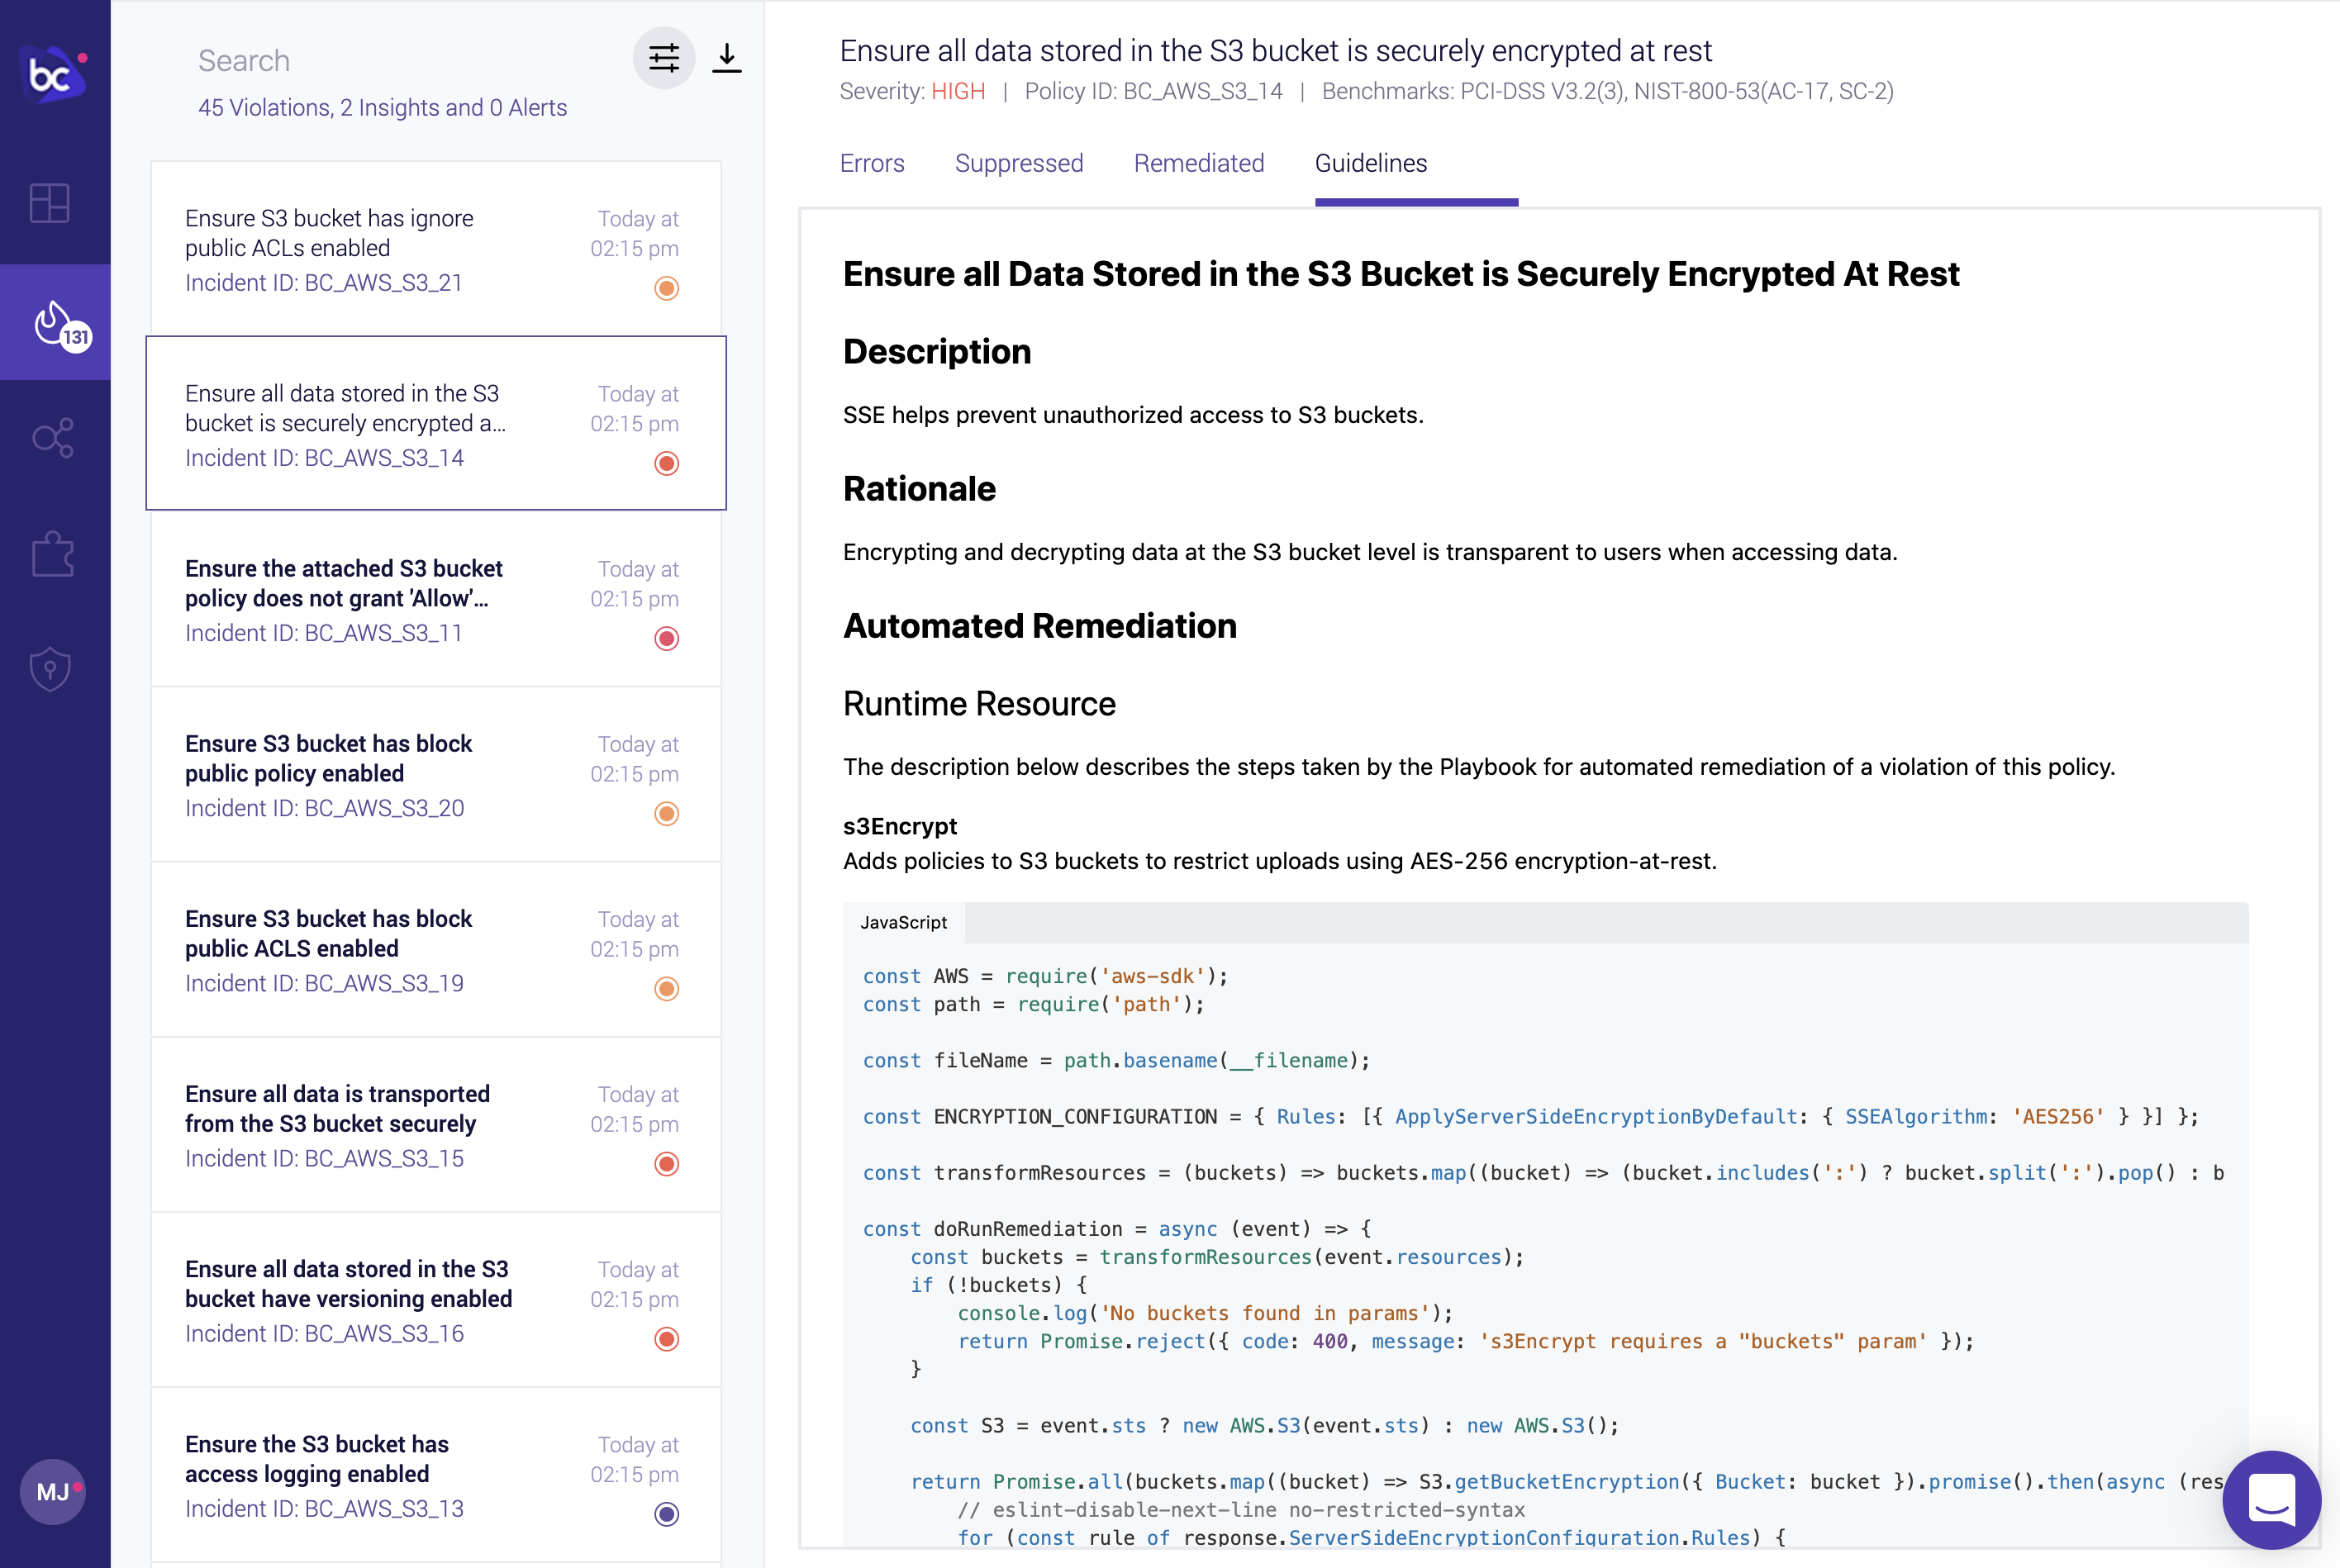Open the chat support bubble
2340x1568 pixels.
click(x=2272, y=1499)
